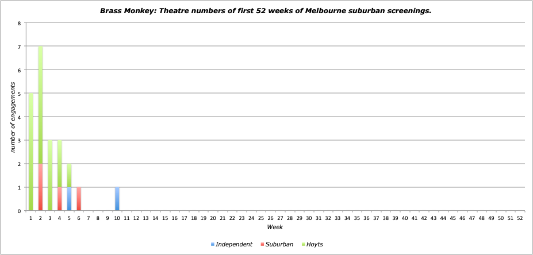Click the red Suburban segment in week 4
Screen dimensions: 533x255
pyautogui.click(x=59, y=199)
